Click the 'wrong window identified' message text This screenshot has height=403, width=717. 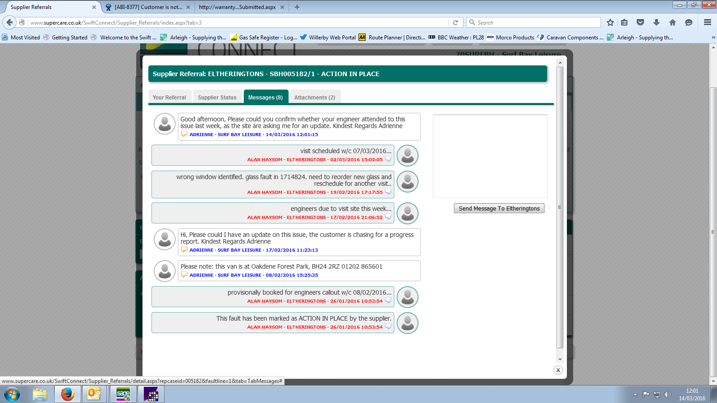tap(284, 180)
